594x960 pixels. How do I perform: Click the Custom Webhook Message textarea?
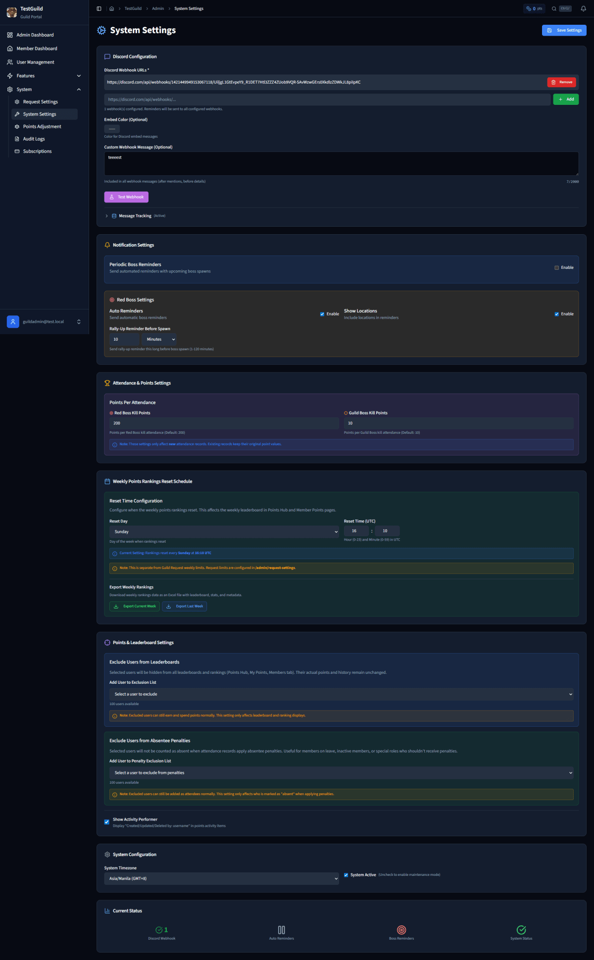point(342,164)
